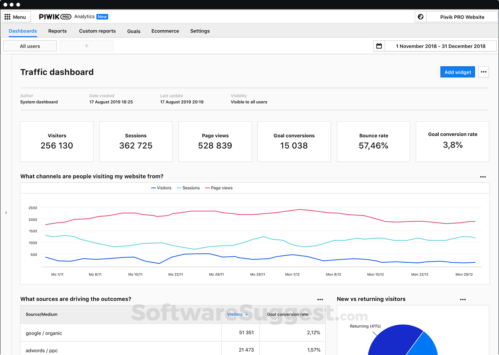
Task: Change sorting with the Visitors column dropdown
Action: pos(237,314)
